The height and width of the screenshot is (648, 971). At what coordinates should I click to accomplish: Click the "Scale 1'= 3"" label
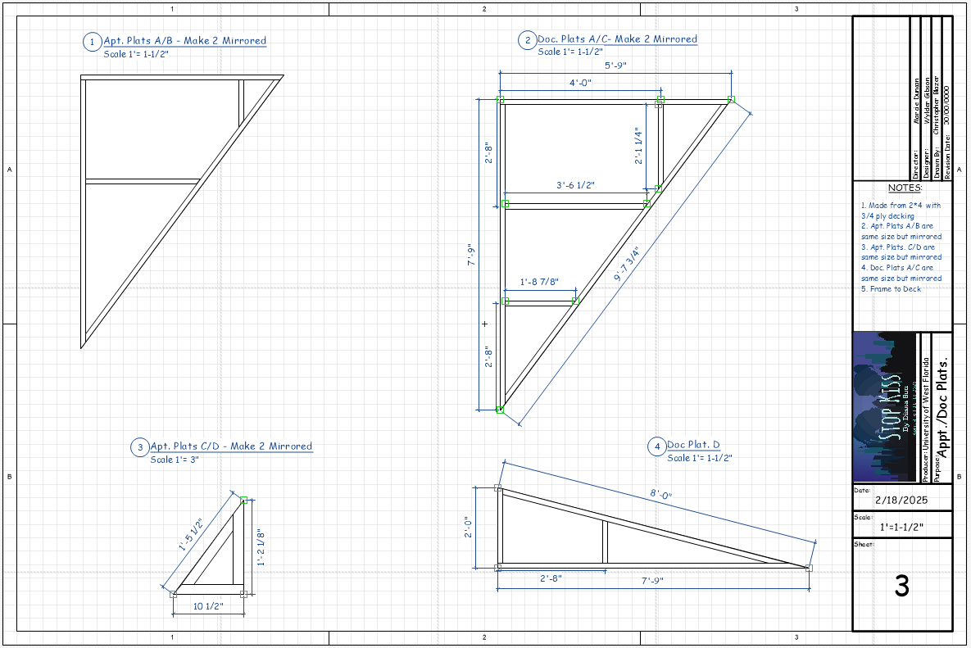tap(175, 460)
